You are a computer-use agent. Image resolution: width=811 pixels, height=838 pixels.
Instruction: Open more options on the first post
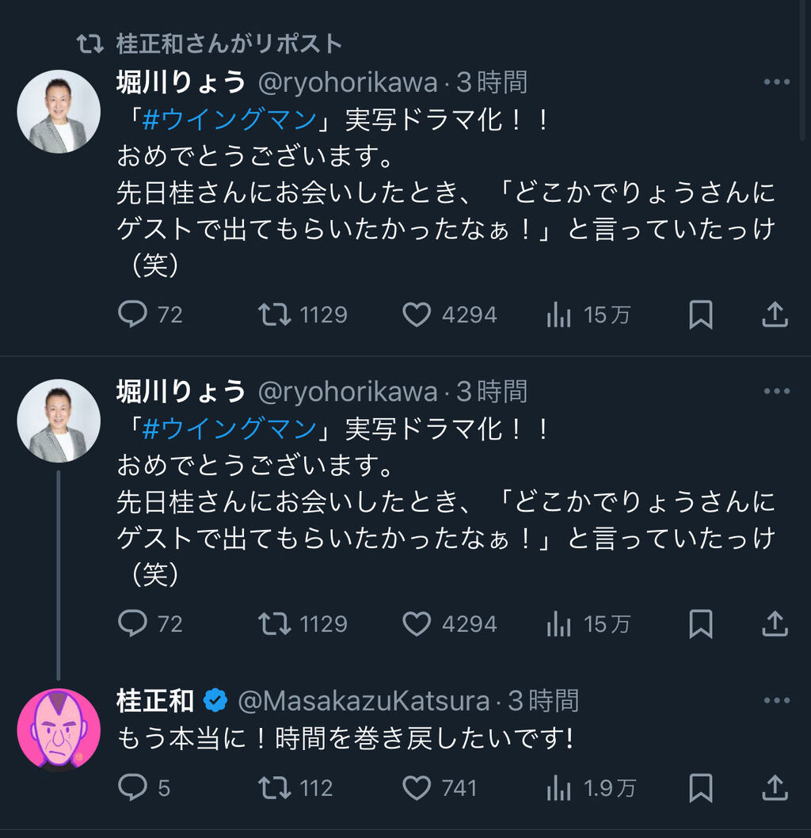click(x=776, y=82)
